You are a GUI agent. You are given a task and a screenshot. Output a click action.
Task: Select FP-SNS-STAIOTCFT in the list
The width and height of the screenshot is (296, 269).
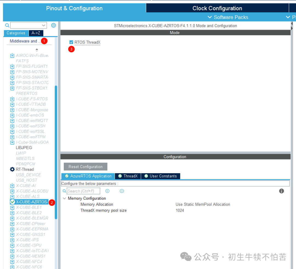pos(32,83)
